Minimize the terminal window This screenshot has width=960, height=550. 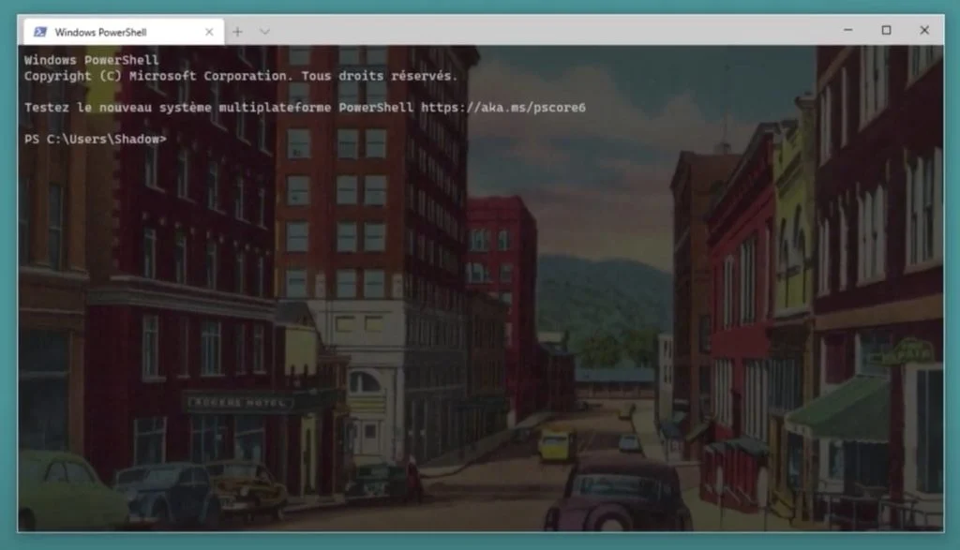pos(847,30)
